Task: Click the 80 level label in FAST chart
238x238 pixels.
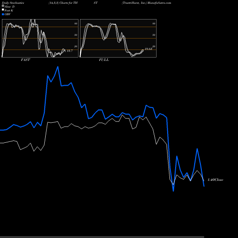Action: (x=76, y=23)
